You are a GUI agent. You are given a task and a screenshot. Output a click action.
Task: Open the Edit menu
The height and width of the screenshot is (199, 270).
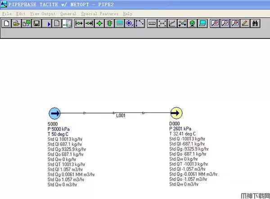pyautogui.click(x=21, y=14)
